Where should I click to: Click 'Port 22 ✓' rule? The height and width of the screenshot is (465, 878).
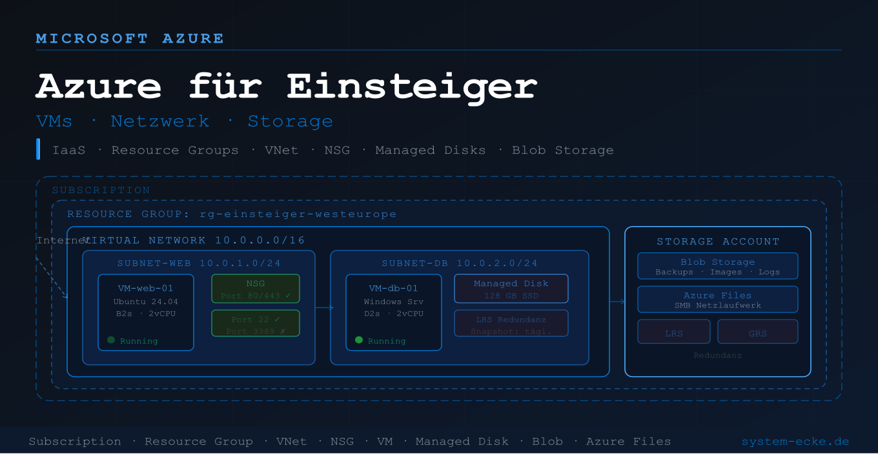pyautogui.click(x=256, y=319)
